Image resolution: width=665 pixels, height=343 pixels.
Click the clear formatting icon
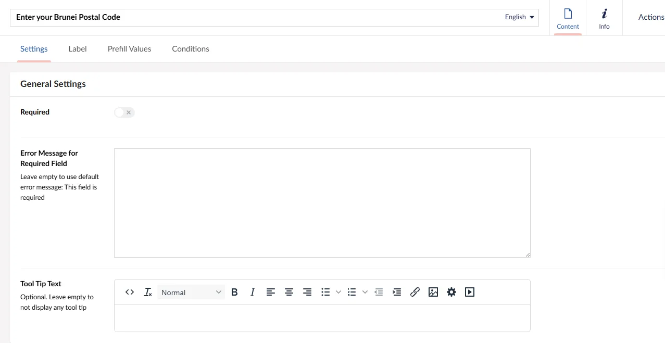[x=148, y=293]
